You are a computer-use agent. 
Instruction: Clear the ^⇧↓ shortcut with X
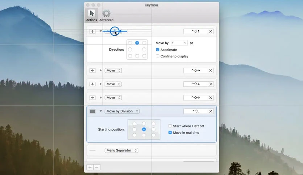pyautogui.click(x=211, y=84)
